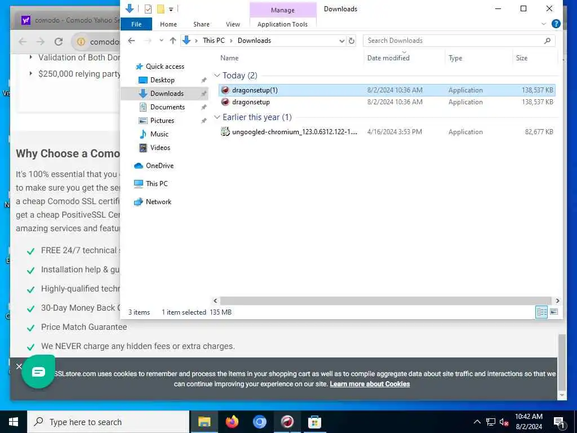This screenshot has height=433, width=577.
Task: Dismiss the cookie notice with the X
Action: pyautogui.click(x=19, y=366)
